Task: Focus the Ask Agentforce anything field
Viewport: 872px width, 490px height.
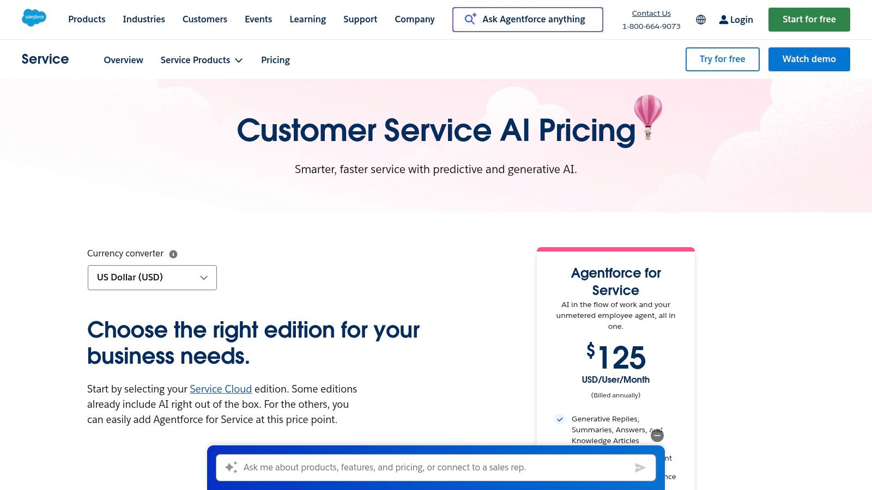Action: pos(534,19)
